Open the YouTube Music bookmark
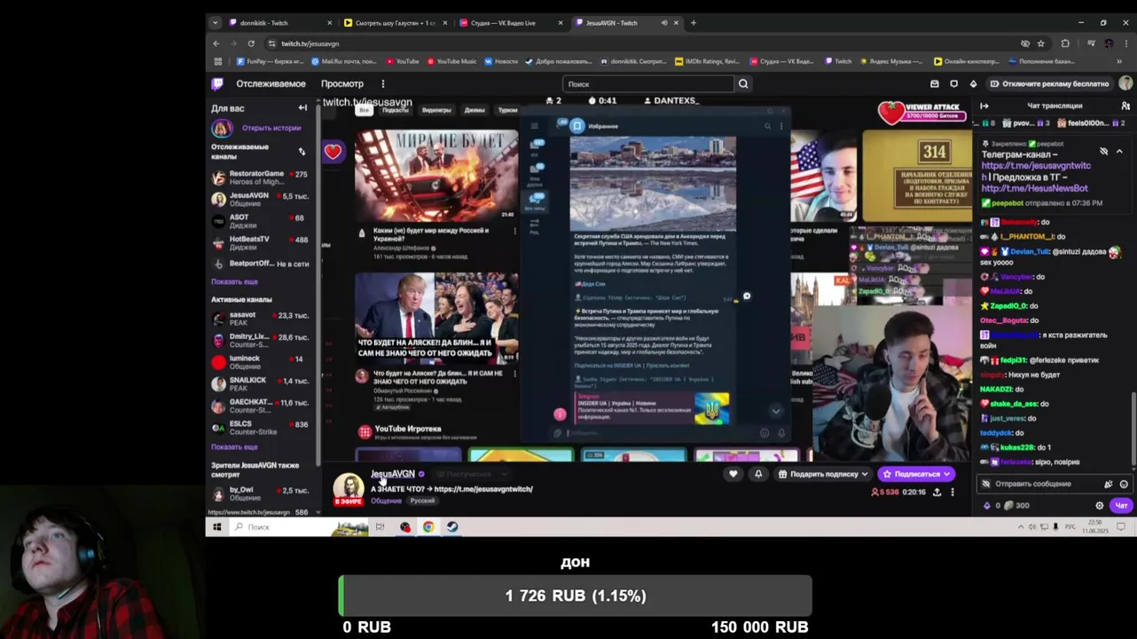 451,61
